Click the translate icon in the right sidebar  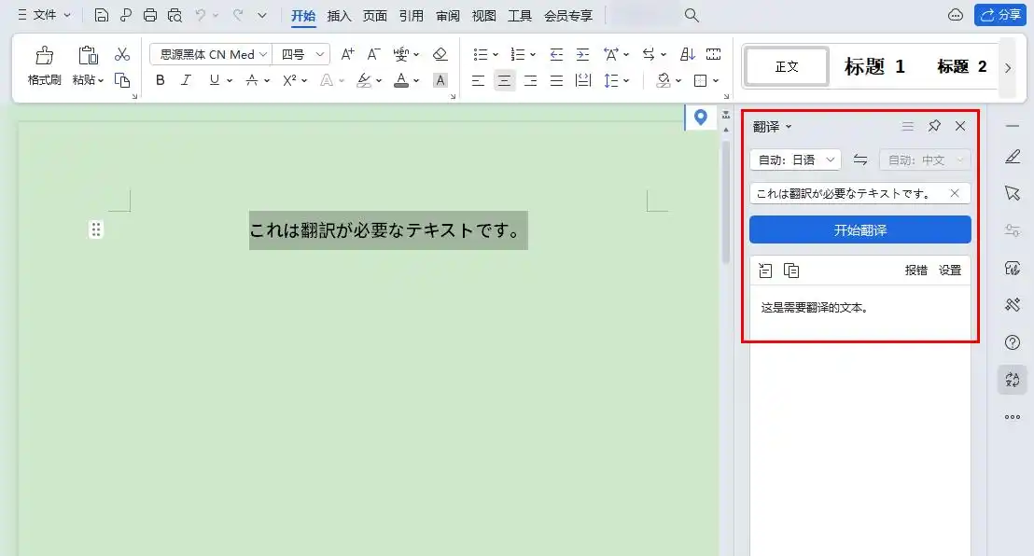click(1013, 380)
